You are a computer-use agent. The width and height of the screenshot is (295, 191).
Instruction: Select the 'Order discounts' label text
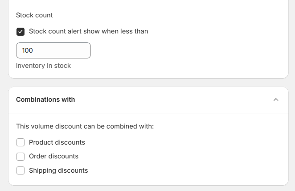(x=53, y=156)
